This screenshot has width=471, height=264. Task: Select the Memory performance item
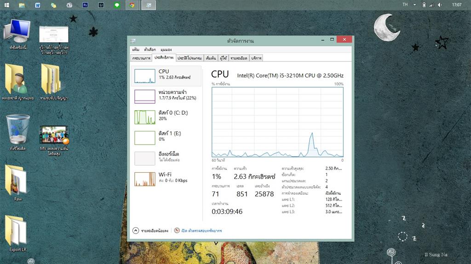pos(167,96)
